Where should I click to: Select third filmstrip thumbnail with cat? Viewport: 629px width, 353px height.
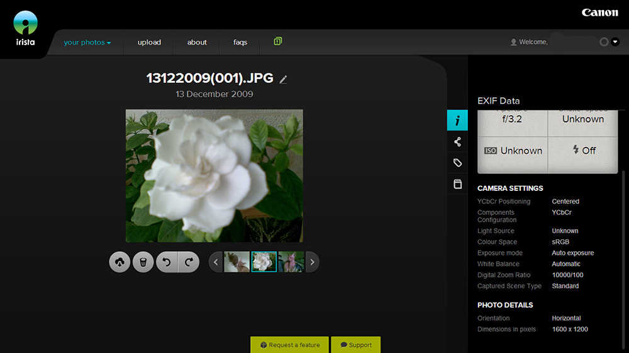291,262
